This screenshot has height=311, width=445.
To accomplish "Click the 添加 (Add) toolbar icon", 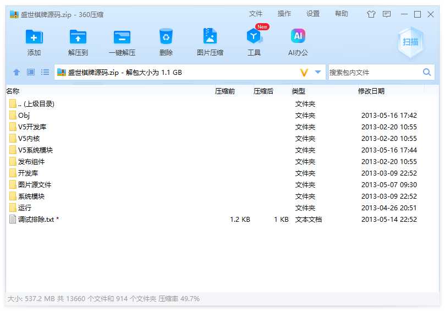I will (x=34, y=37).
